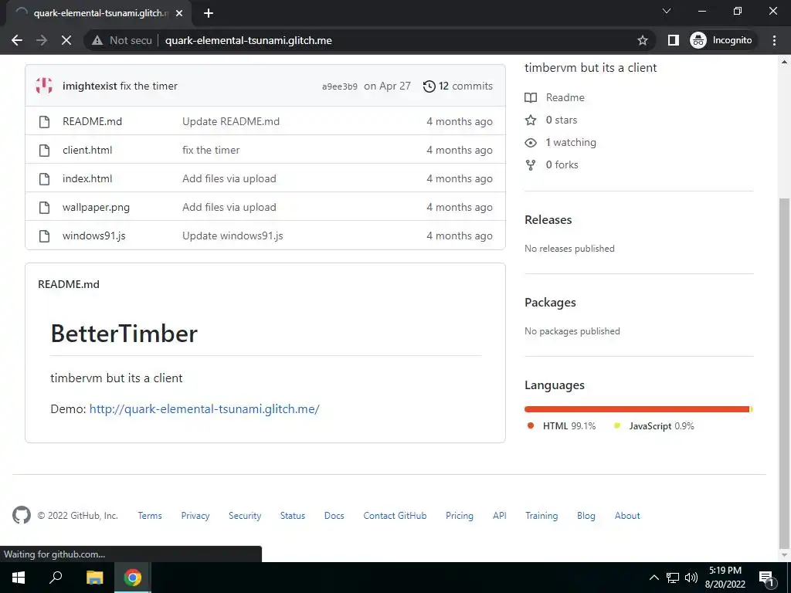Select the quark-elemental-tsunami browser tab
The height and width of the screenshot is (593, 791).
[x=98, y=13]
